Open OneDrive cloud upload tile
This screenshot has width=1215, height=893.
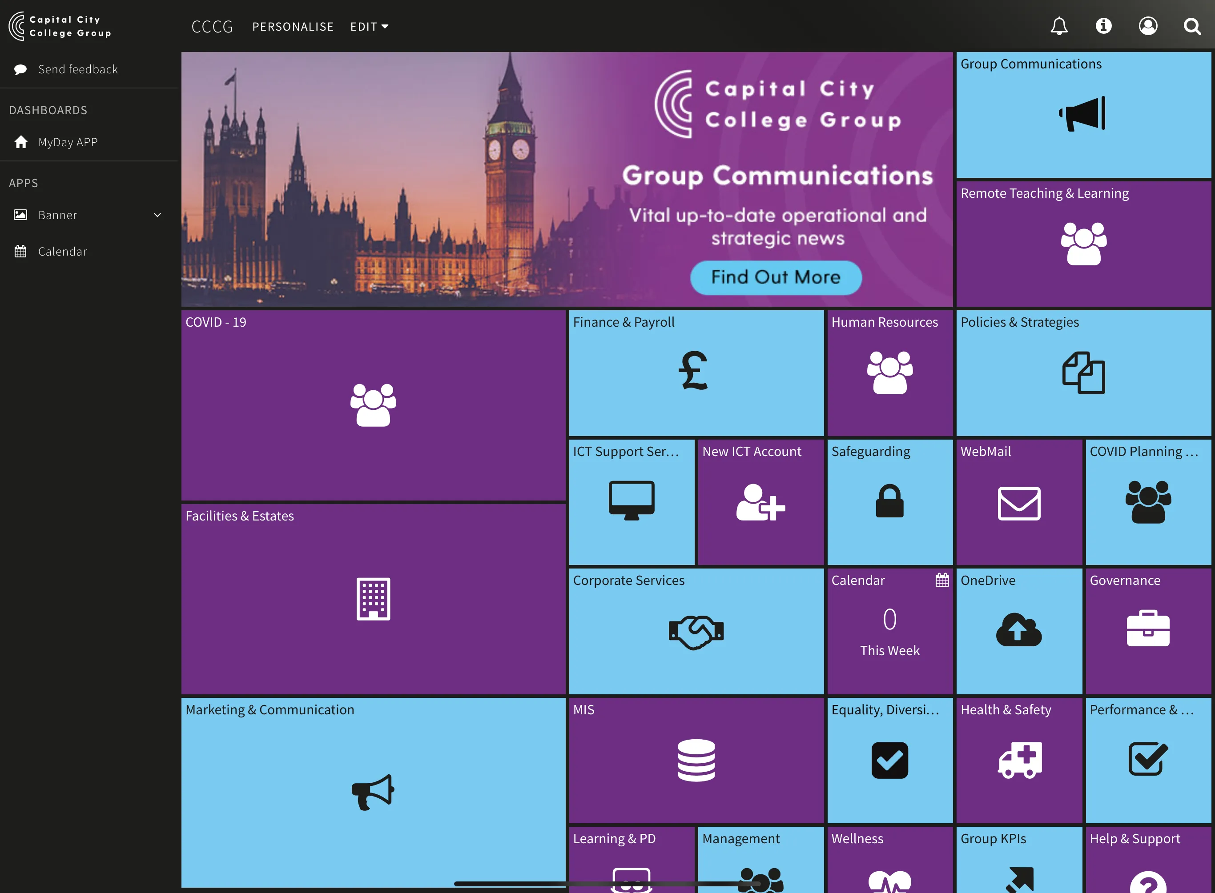(1018, 630)
